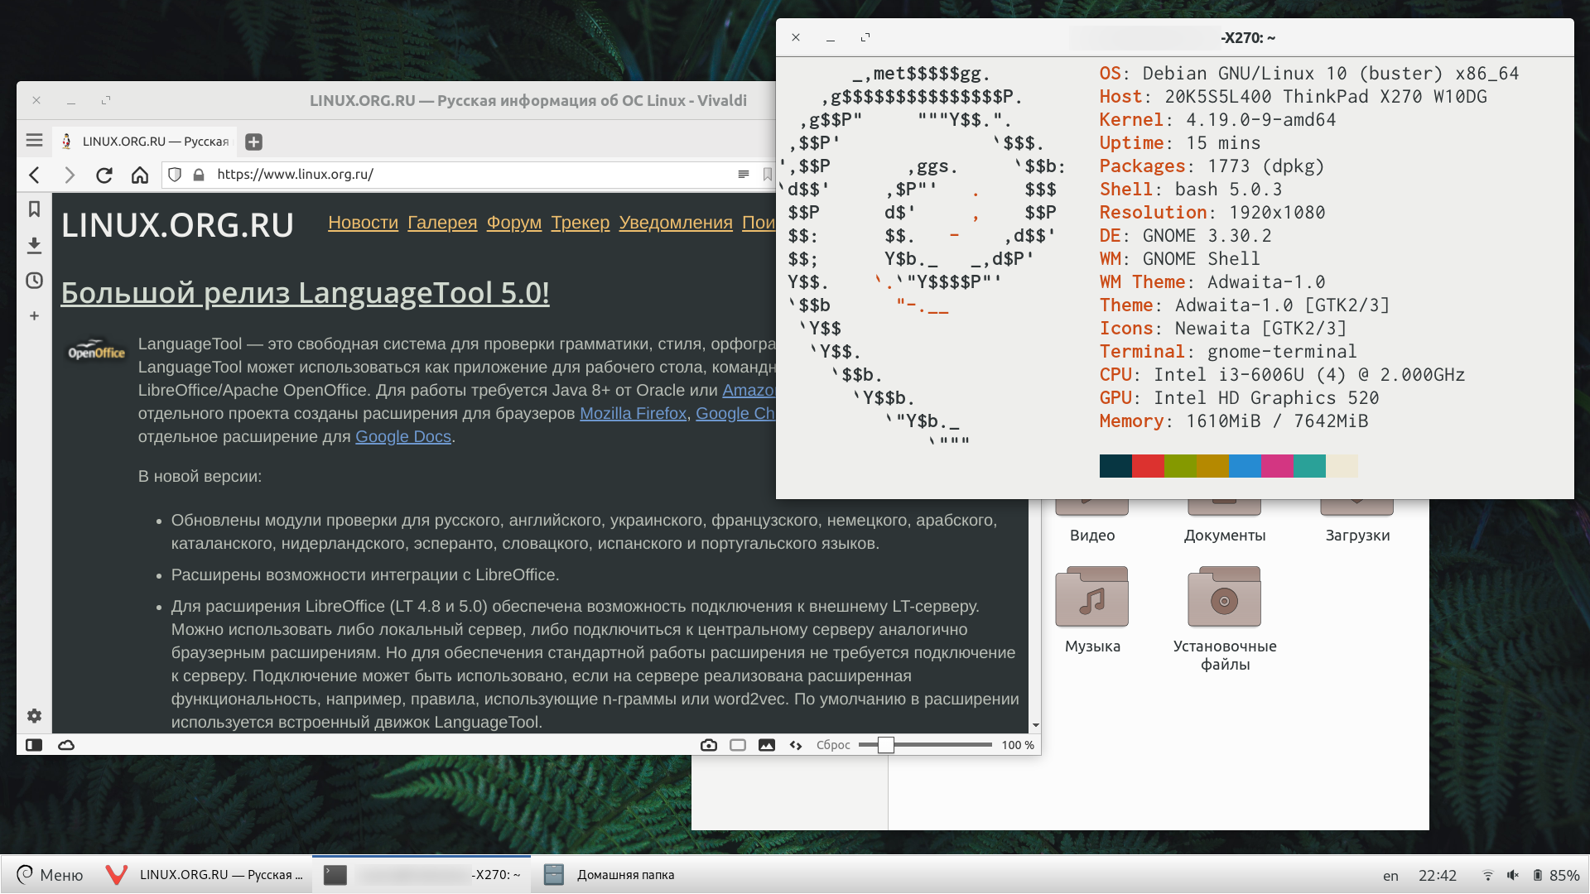
Task: Open the shield content blocker icon
Action: tap(175, 175)
